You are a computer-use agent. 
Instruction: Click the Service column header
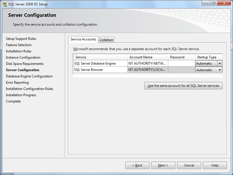[100, 57]
